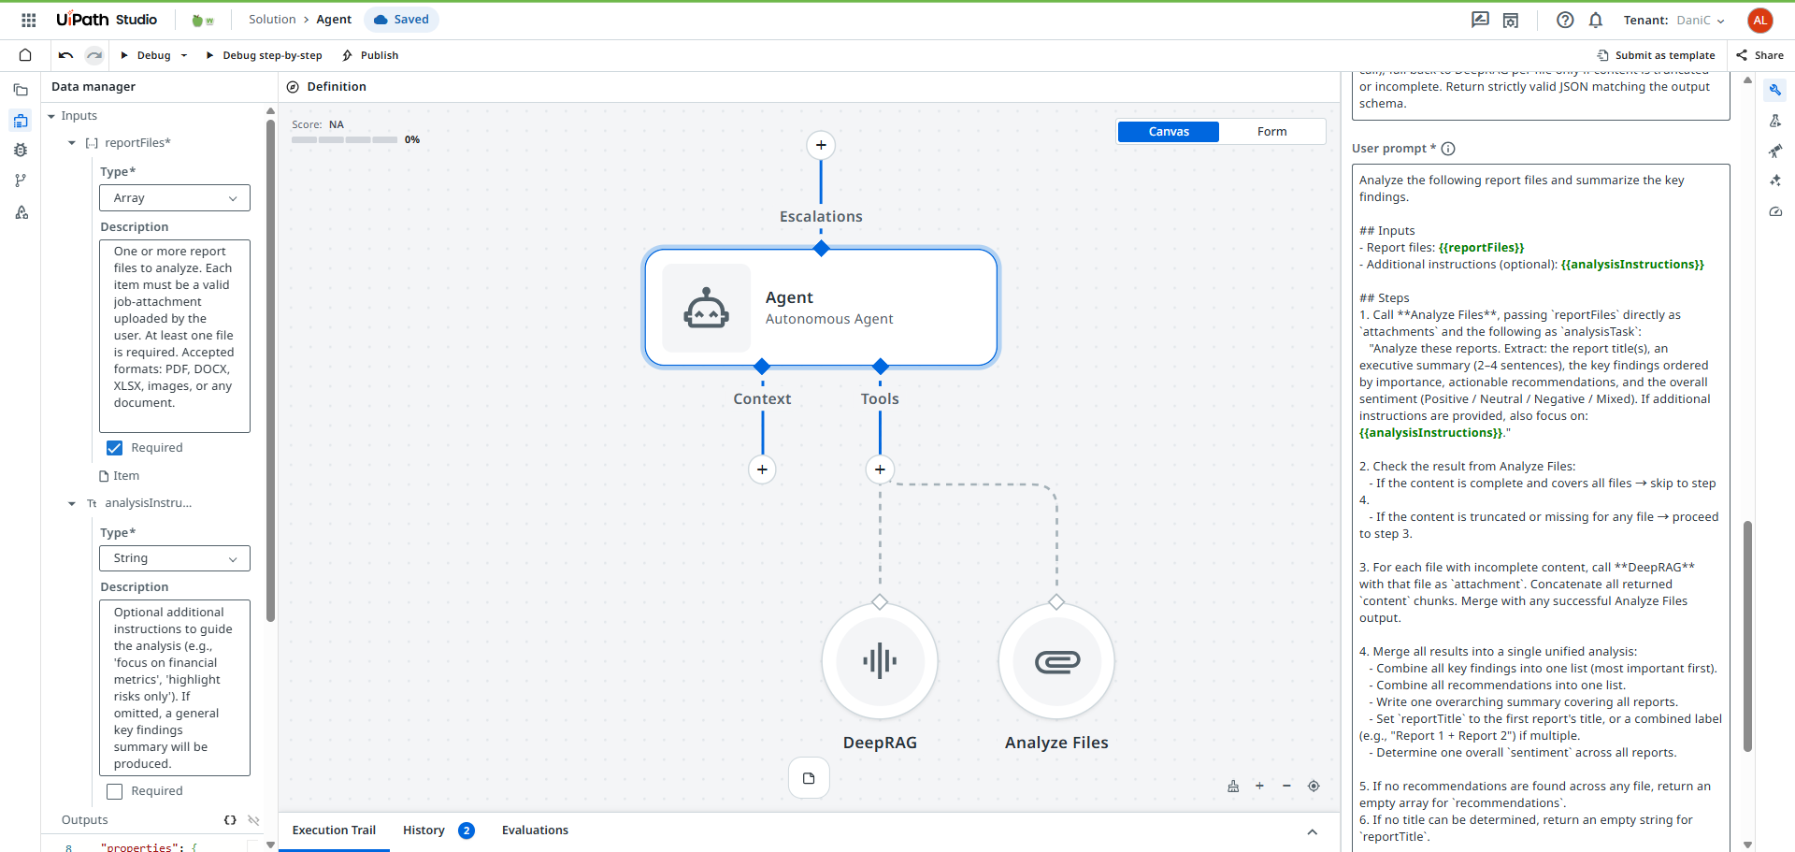Collapse the reportFiles tree node
Screen dimensions: 1795x852
[x=72, y=143]
